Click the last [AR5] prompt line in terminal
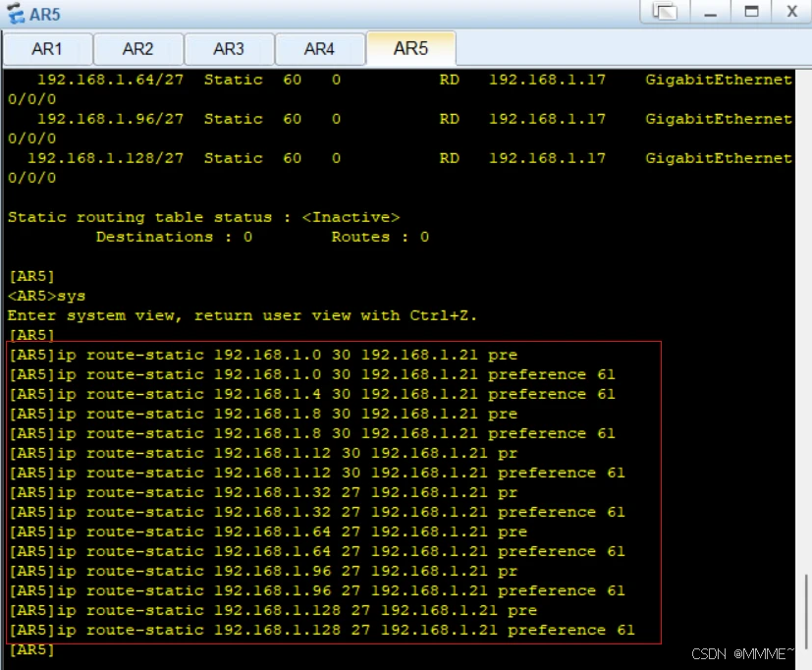 pos(31,649)
